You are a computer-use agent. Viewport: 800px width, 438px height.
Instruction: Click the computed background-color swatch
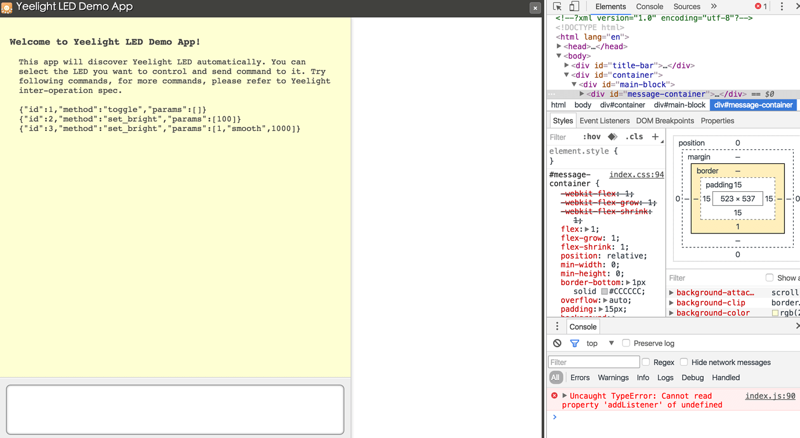point(775,313)
